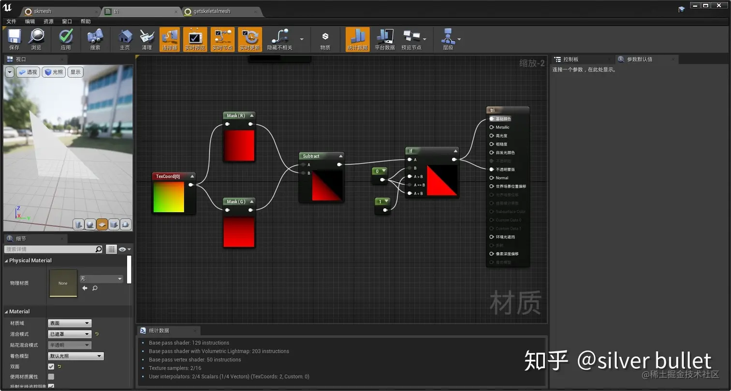Preview with the teapot custom mesh
The image size is (731, 391).
[x=125, y=224]
